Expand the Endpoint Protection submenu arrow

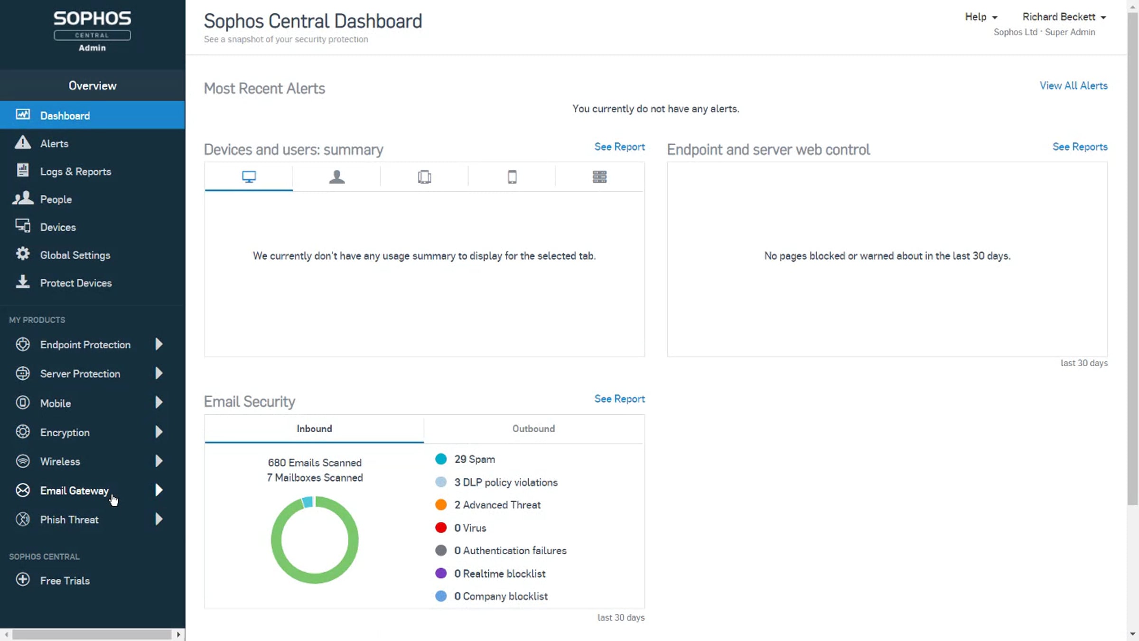point(159,344)
